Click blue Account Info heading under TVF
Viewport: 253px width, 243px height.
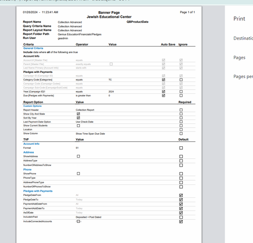point(31,144)
